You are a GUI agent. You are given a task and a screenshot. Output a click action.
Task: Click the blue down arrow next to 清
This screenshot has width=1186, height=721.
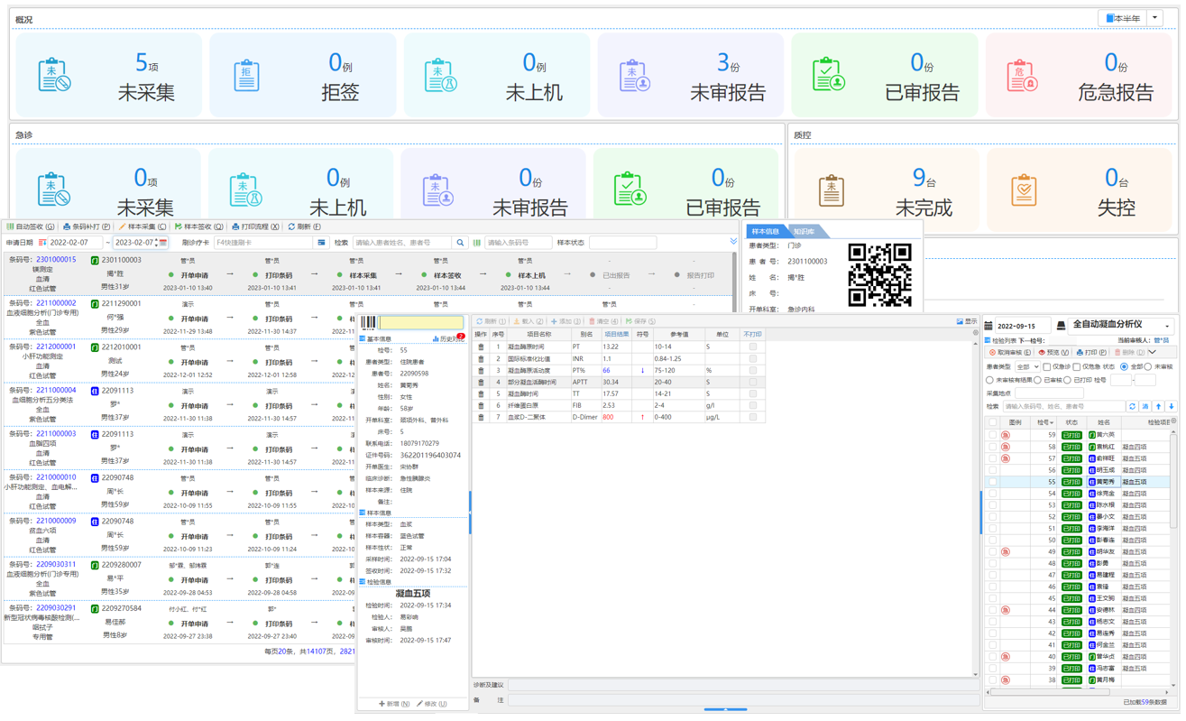coord(1172,407)
